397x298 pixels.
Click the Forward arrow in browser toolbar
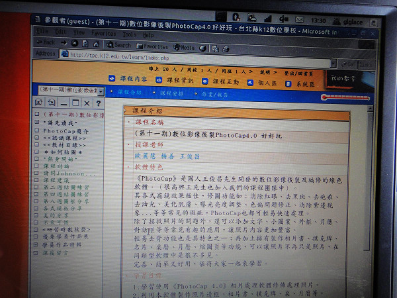(x=64, y=43)
